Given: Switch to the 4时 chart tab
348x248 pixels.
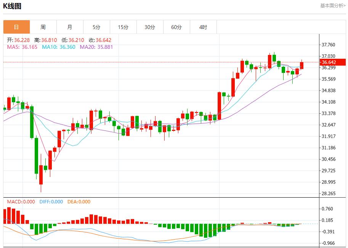Looking at the screenshot, I should [x=203, y=27].
